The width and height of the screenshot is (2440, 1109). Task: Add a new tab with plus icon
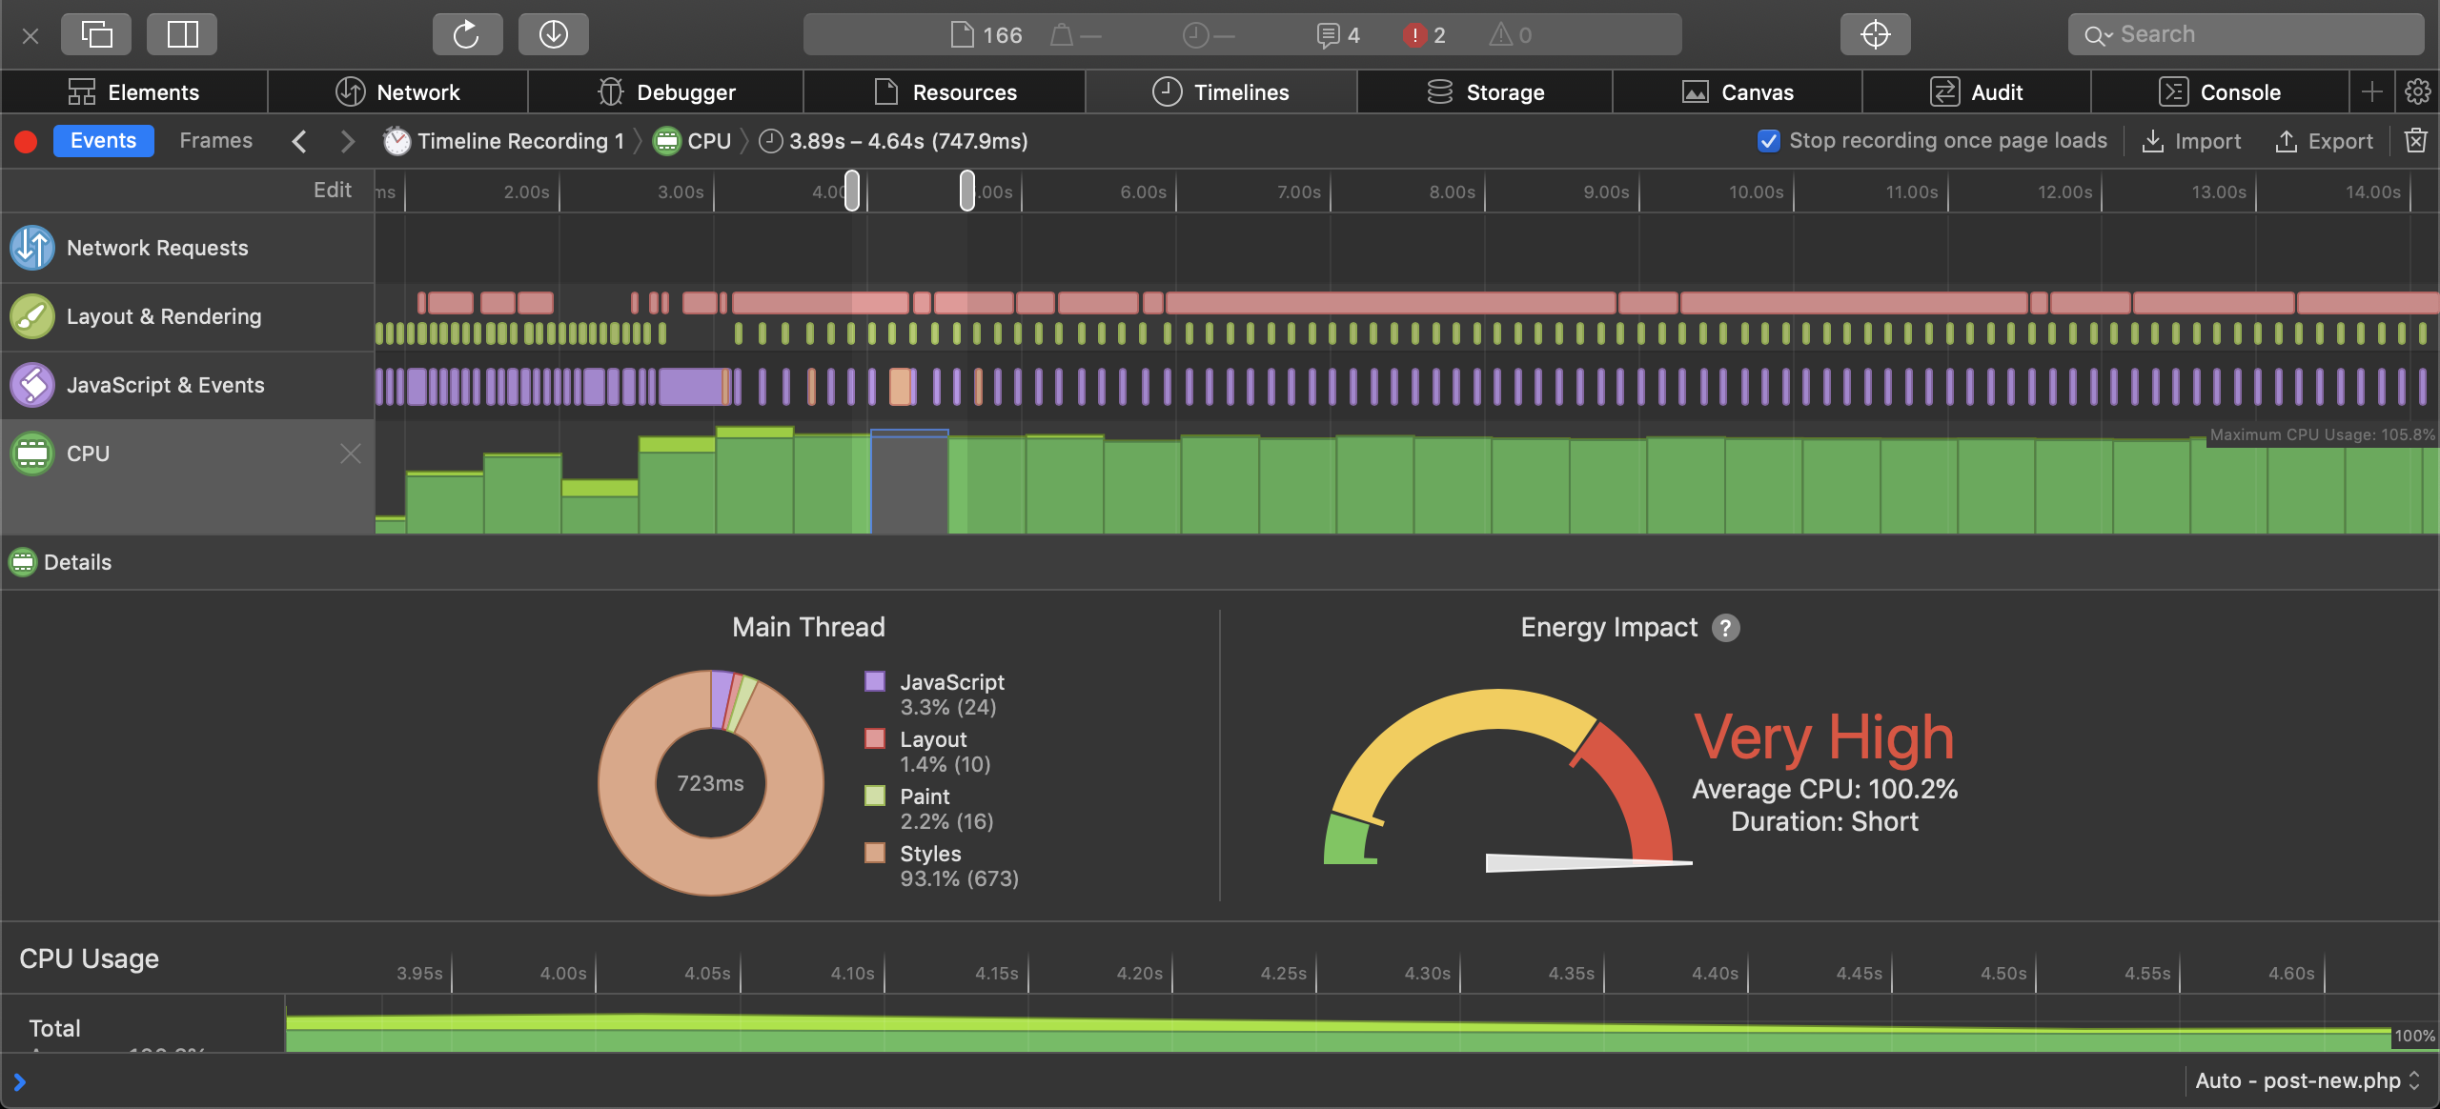(2372, 92)
